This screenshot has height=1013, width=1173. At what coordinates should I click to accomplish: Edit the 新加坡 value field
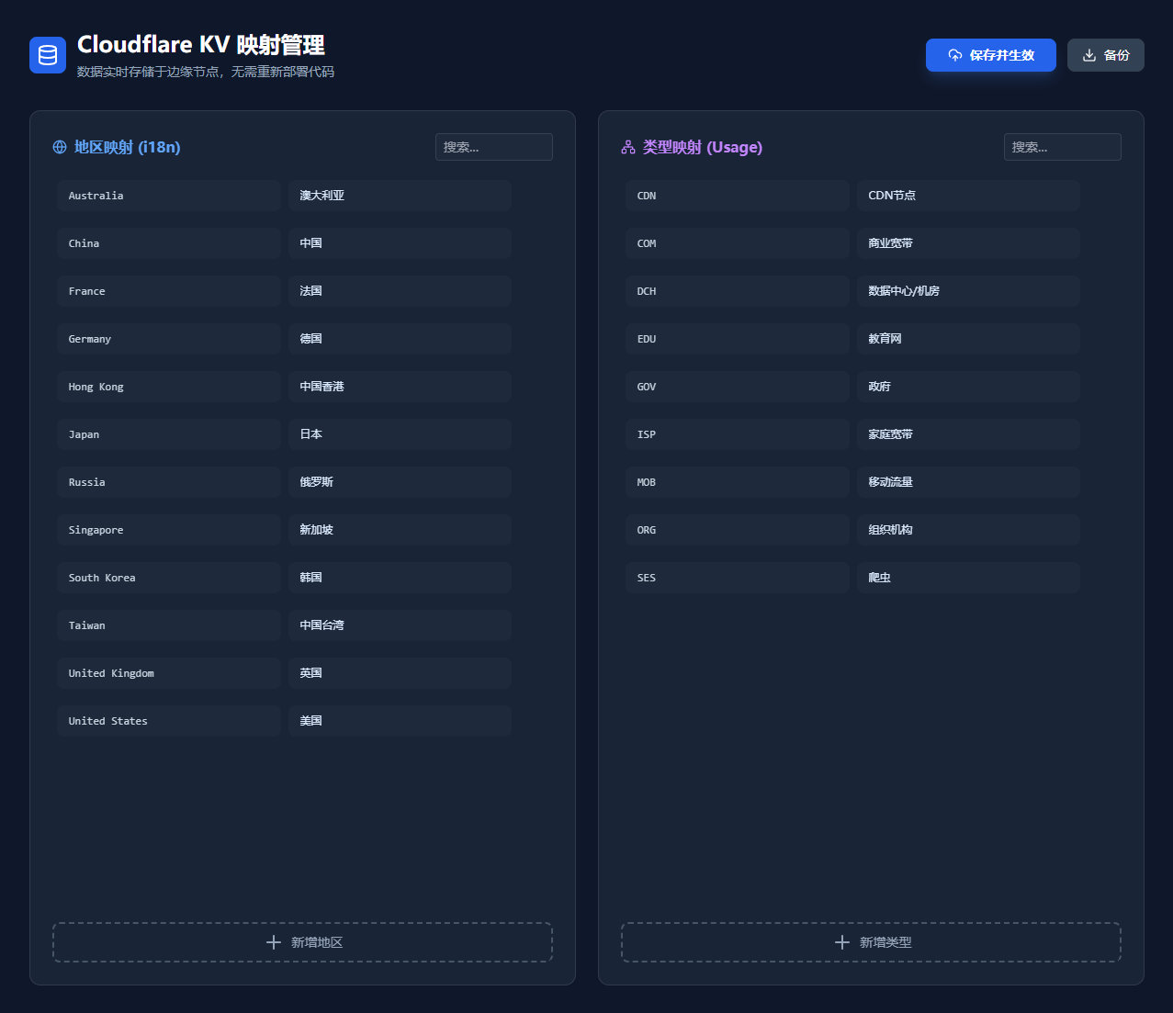click(x=400, y=530)
